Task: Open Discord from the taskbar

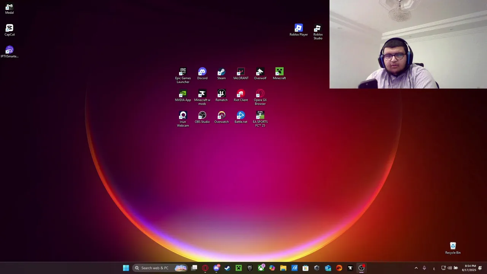Action: point(216,268)
